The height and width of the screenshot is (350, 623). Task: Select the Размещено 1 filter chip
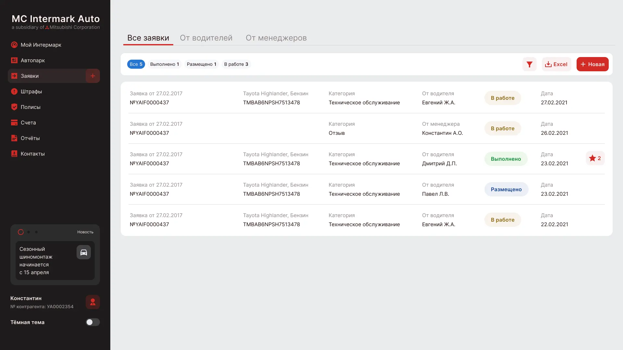click(x=202, y=64)
